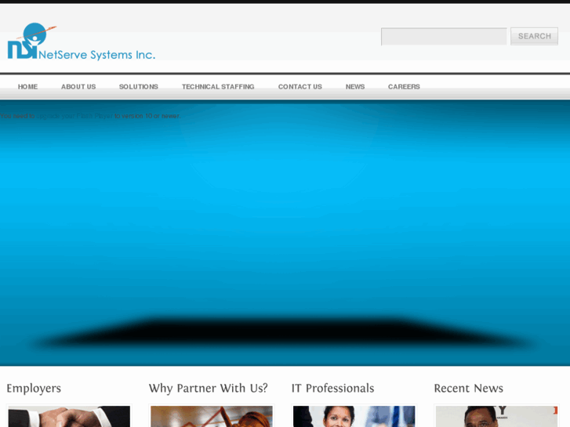
Task: Open the CAREERS page
Action: (x=404, y=87)
